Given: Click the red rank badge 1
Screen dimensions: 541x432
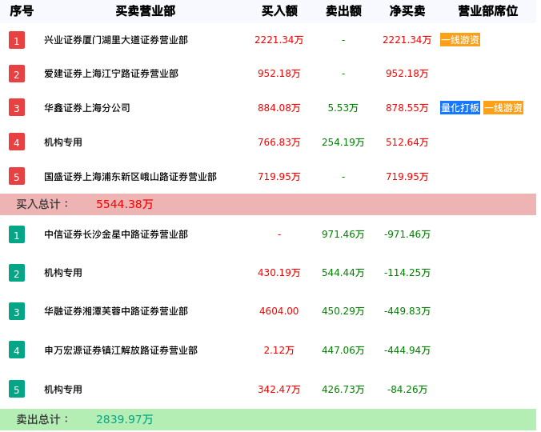Looking at the screenshot, I should [x=17, y=40].
